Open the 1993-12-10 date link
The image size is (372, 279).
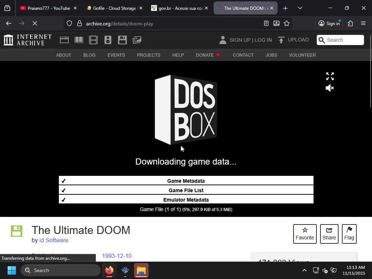click(117, 256)
